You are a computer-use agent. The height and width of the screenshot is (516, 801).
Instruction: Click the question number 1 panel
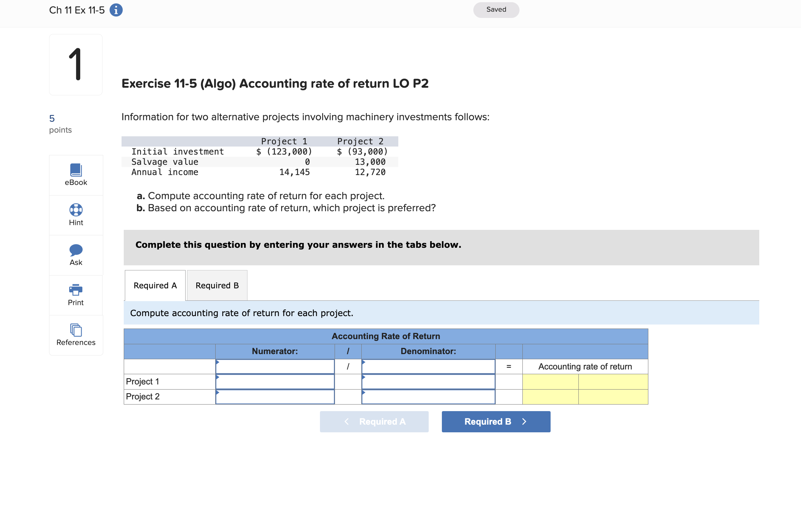click(x=75, y=64)
